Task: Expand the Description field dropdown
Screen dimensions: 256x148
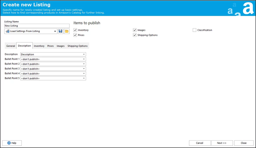Action: tap(84, 54)
